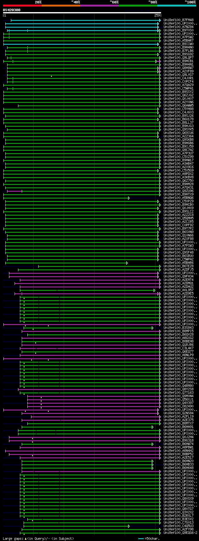Click hit label UniRef100_Q9SKB8

[178, 140]
